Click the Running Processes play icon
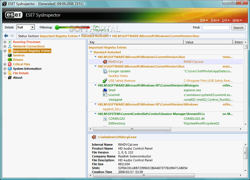This screenshot has width=250, height=180. coord(10,42)
